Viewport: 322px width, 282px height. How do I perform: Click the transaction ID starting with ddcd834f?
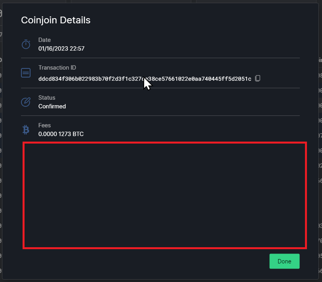pyautogui.click(x=145, y=78)
